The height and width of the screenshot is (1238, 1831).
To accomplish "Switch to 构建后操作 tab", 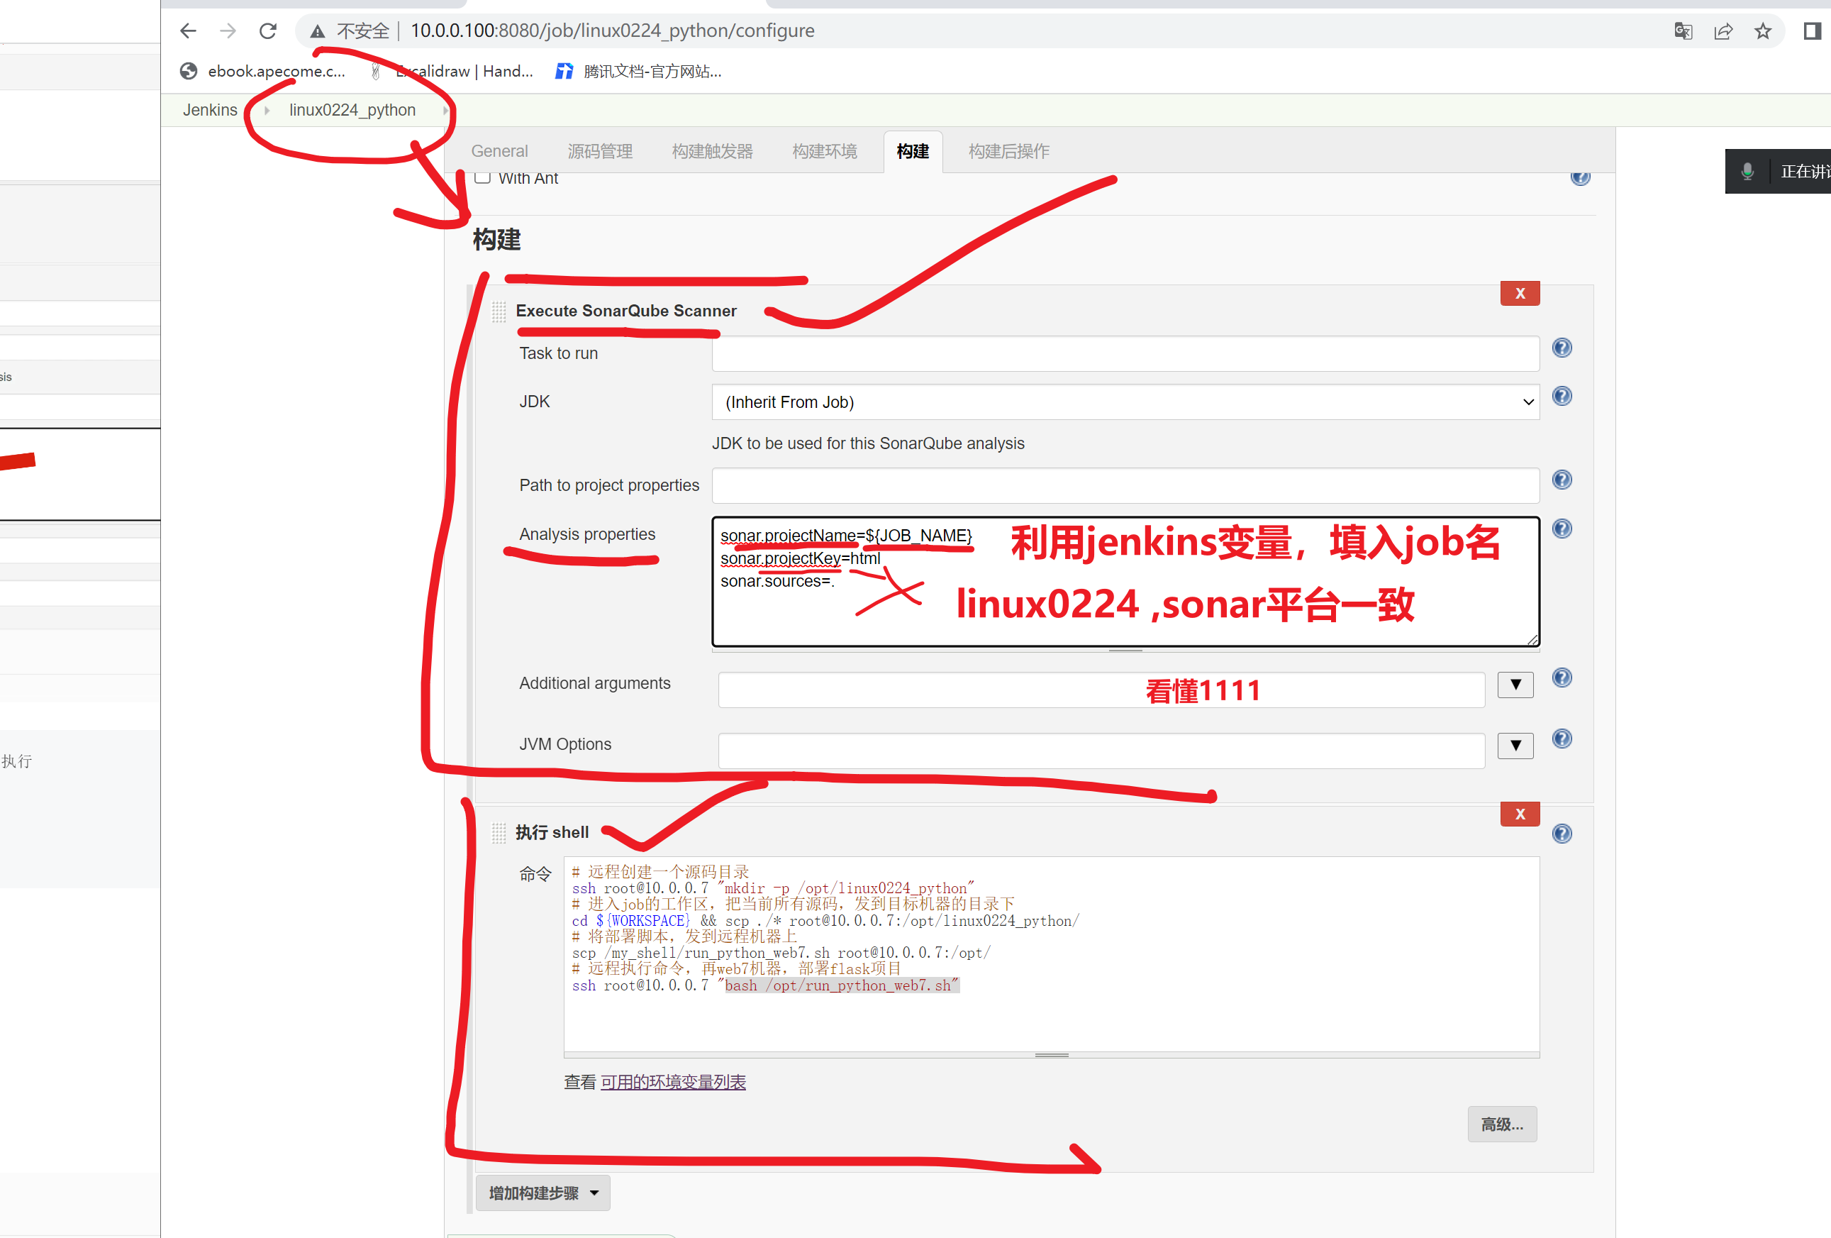I will (1008, 151).
